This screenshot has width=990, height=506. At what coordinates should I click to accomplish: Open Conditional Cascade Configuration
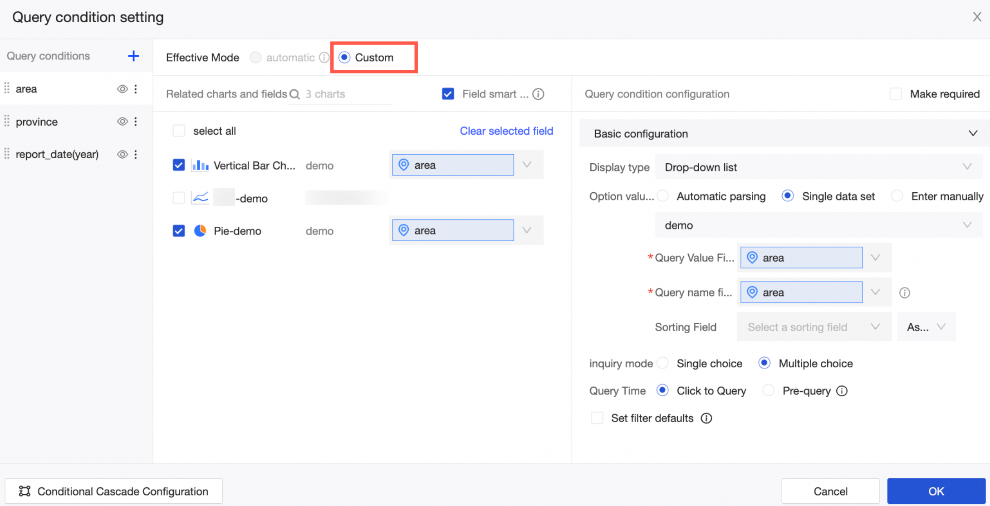point(113,491)
